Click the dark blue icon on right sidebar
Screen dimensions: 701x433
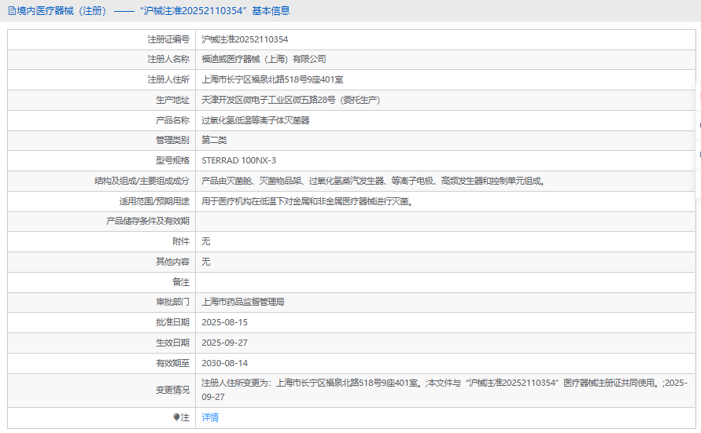(x=699, y=126)
